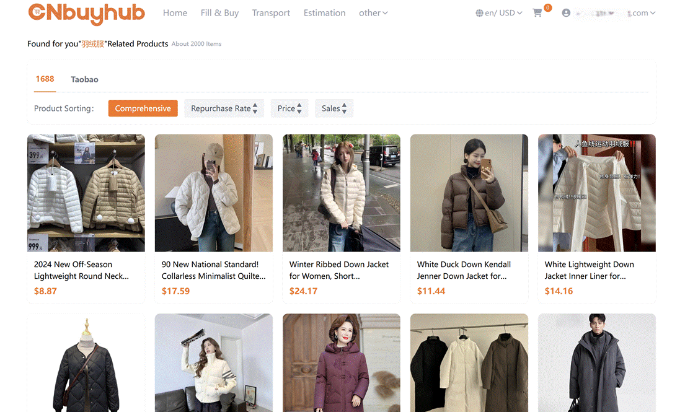Click the CNbuyhub logo

(x=87, y=13)
